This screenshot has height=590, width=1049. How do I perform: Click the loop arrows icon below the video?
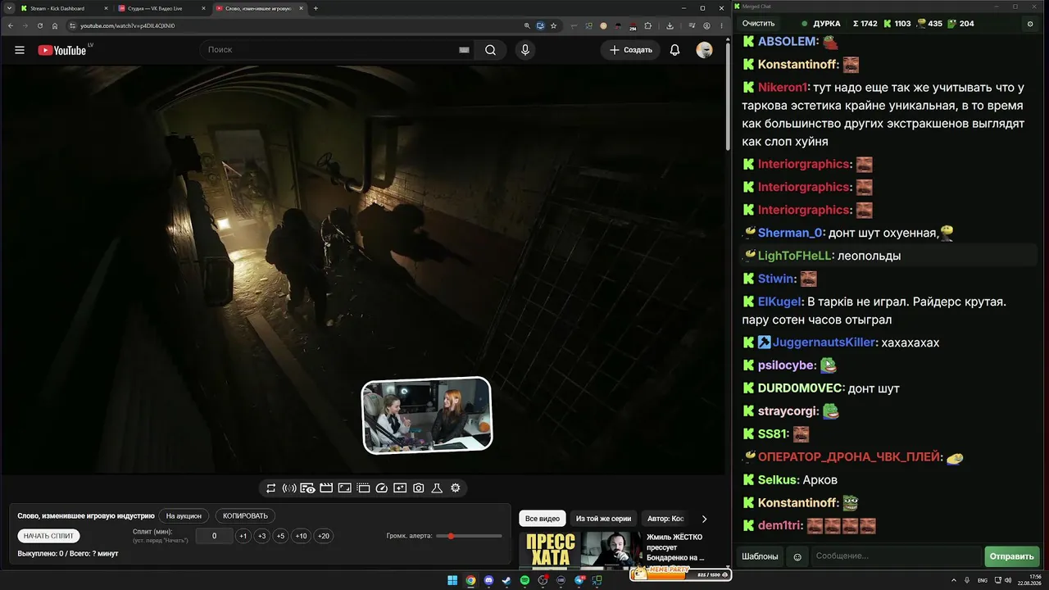[x=271, y=488]
